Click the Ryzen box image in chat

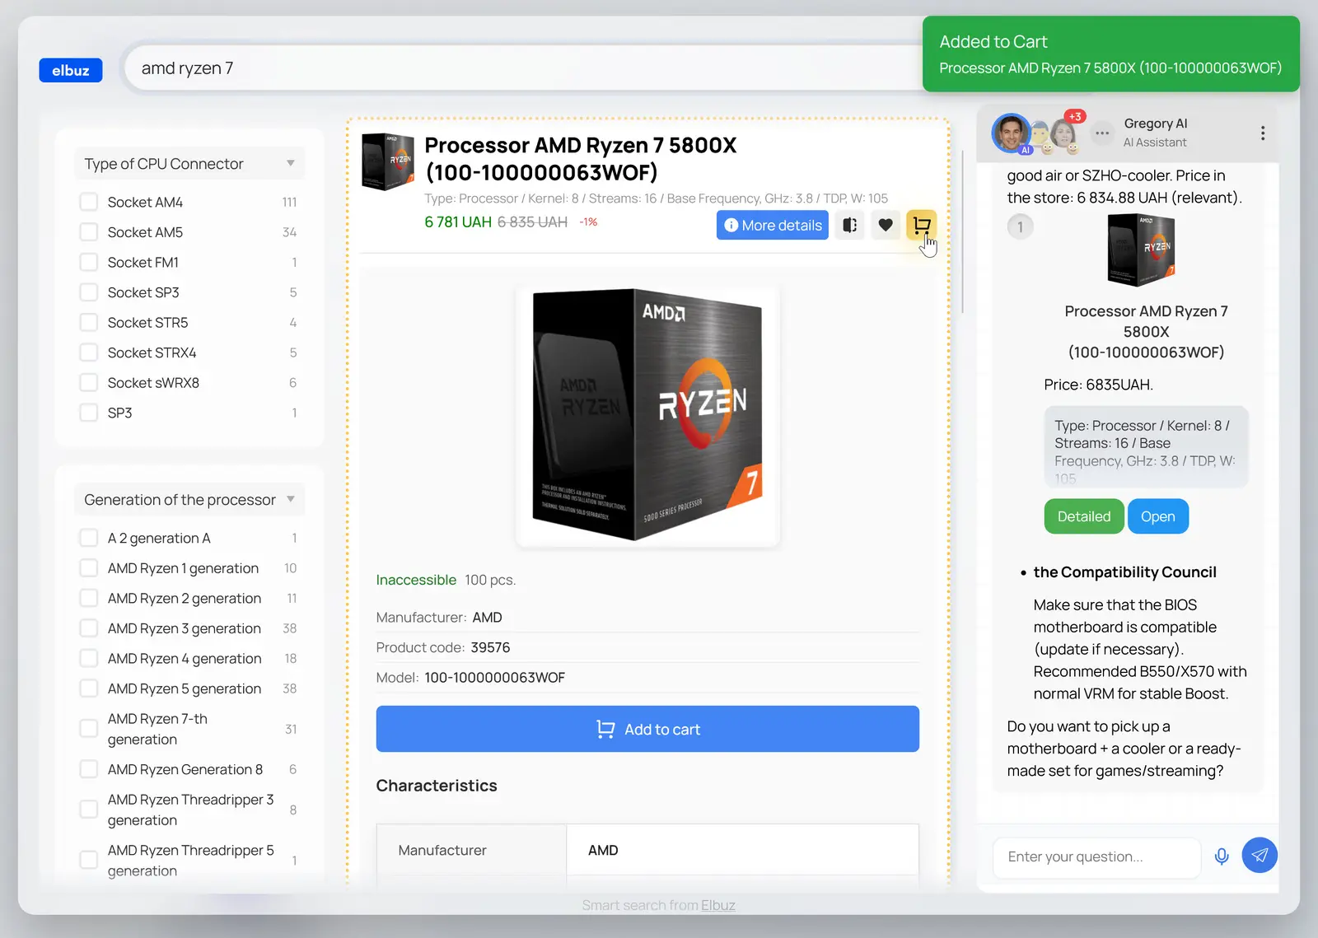pyautogui.click(x=1141, y=250)
